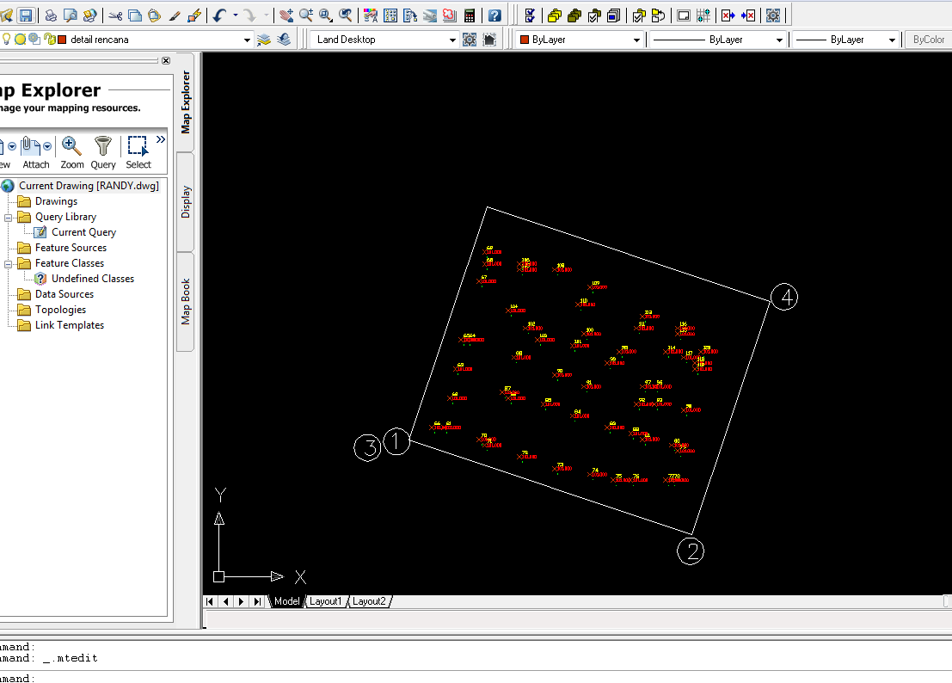Click the ByColor plot style box
This screenshot has width=952, height=683.
(928, 40)
